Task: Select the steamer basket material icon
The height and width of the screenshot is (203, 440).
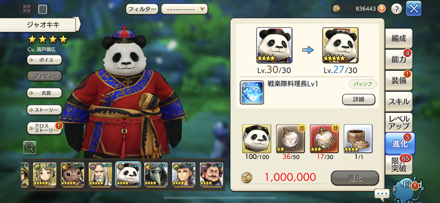Action: pyautogui.click(x=358, y=139)
